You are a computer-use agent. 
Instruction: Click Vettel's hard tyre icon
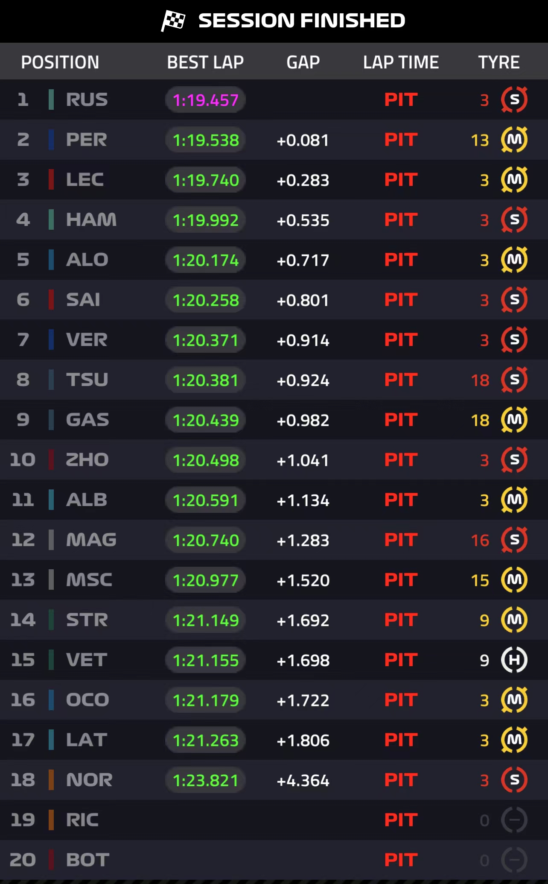coord(514,660)
